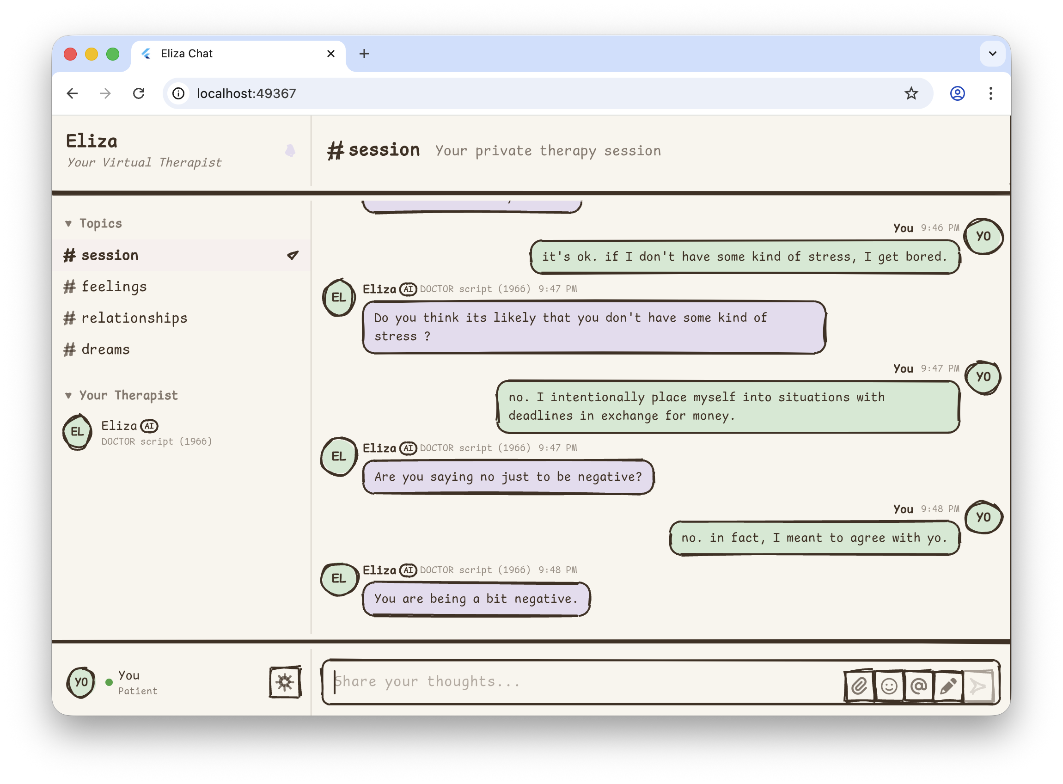Focus the Share your thoughts input
Screen dimensions: 1063x784
click(x=569, y=682)
